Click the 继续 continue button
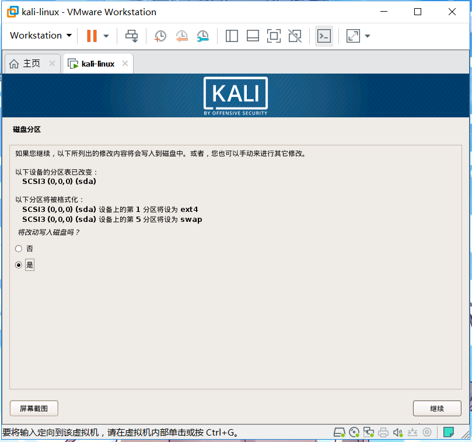This screenshot has height=442, width=472. 437,409
